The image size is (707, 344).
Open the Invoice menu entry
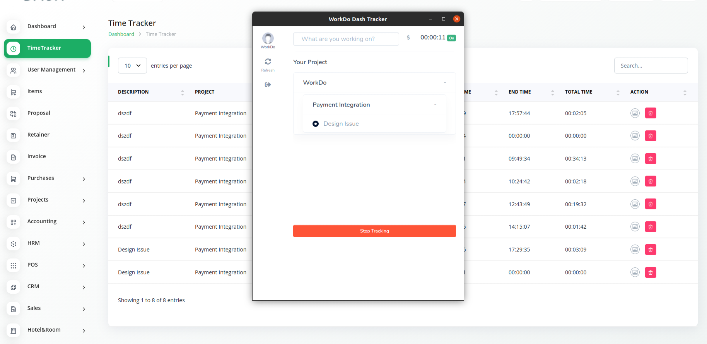36,156
